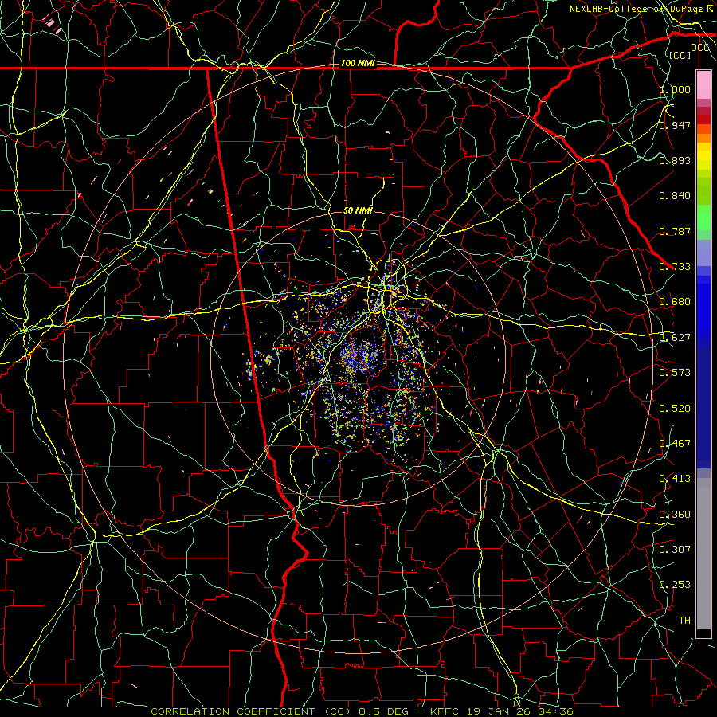Click the DCC label above the color scale
This screenshot has width=717, height=717.
(699, 48)
